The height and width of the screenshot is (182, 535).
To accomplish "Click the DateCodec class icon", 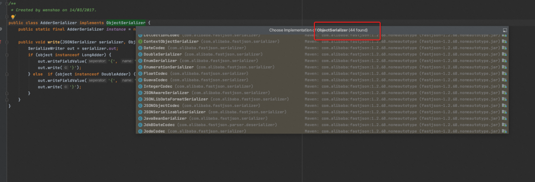I will click(x=141, y=48).
